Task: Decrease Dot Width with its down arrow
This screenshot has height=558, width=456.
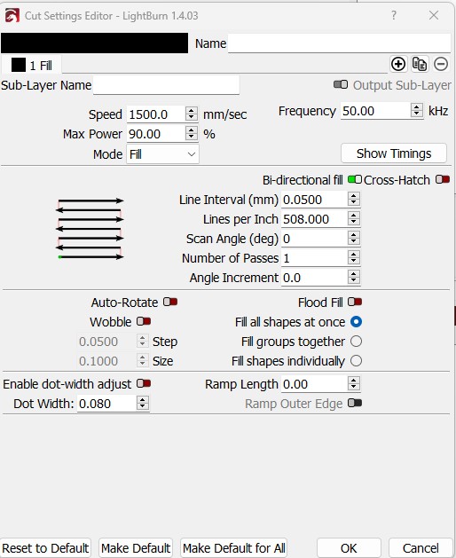Action: point(142,407)
